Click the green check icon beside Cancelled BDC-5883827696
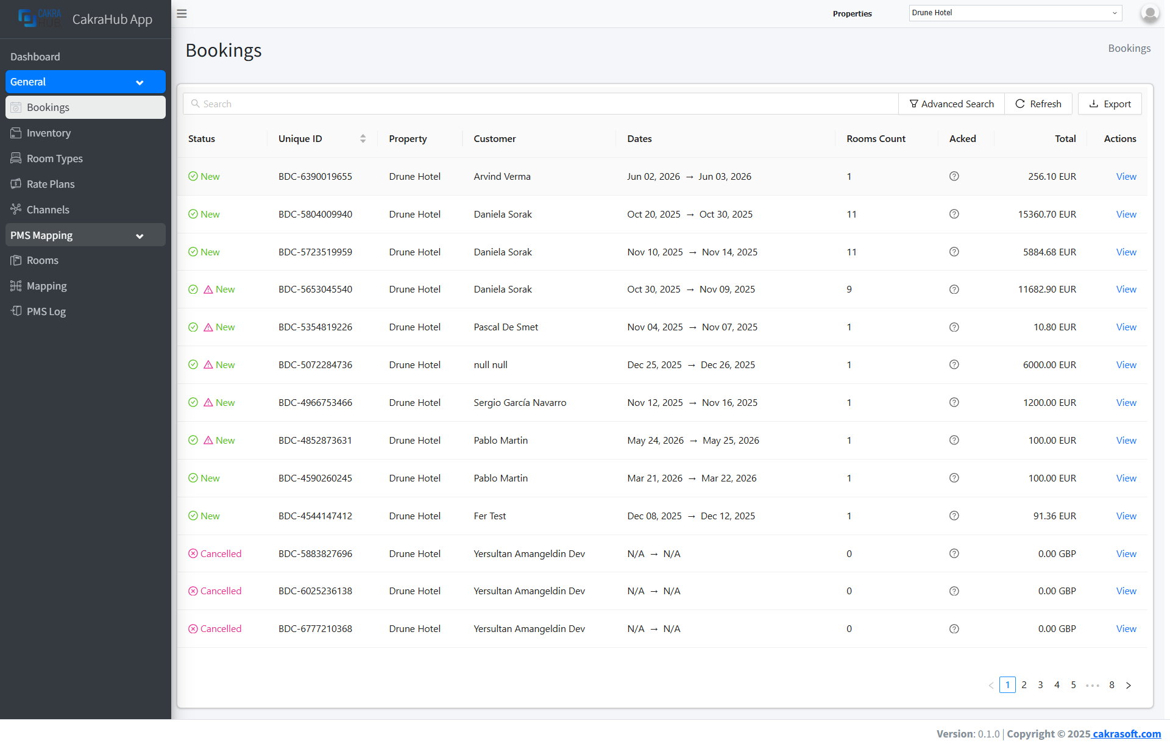1170x746 pixels. click(194, 553)
